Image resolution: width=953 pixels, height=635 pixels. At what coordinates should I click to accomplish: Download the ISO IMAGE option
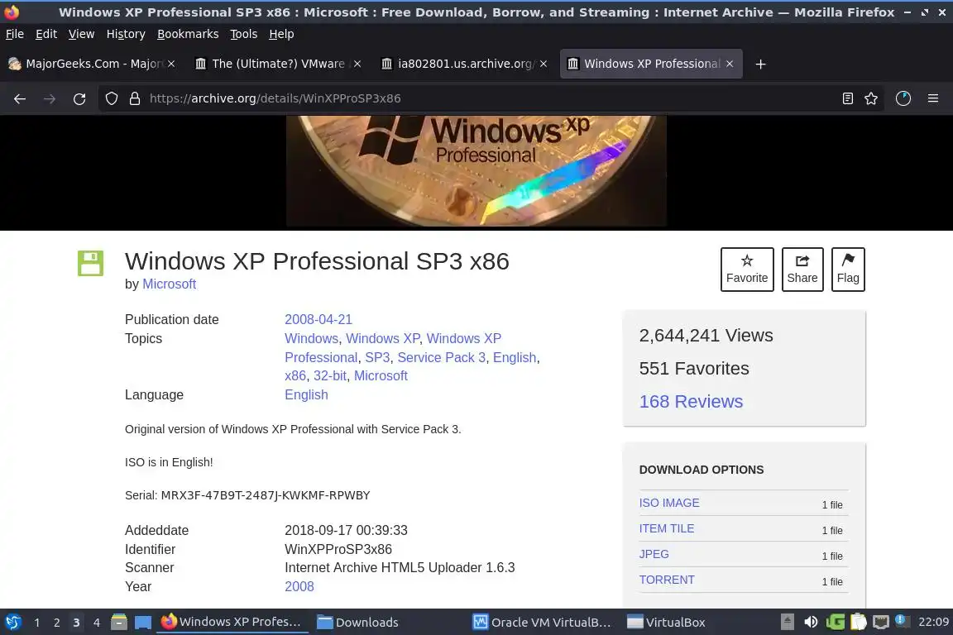click(x=669, y=503)
